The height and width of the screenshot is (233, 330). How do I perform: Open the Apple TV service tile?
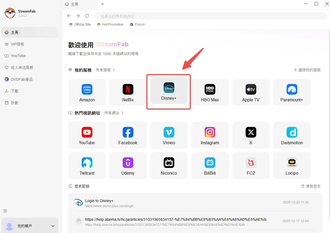pos(251,92)
